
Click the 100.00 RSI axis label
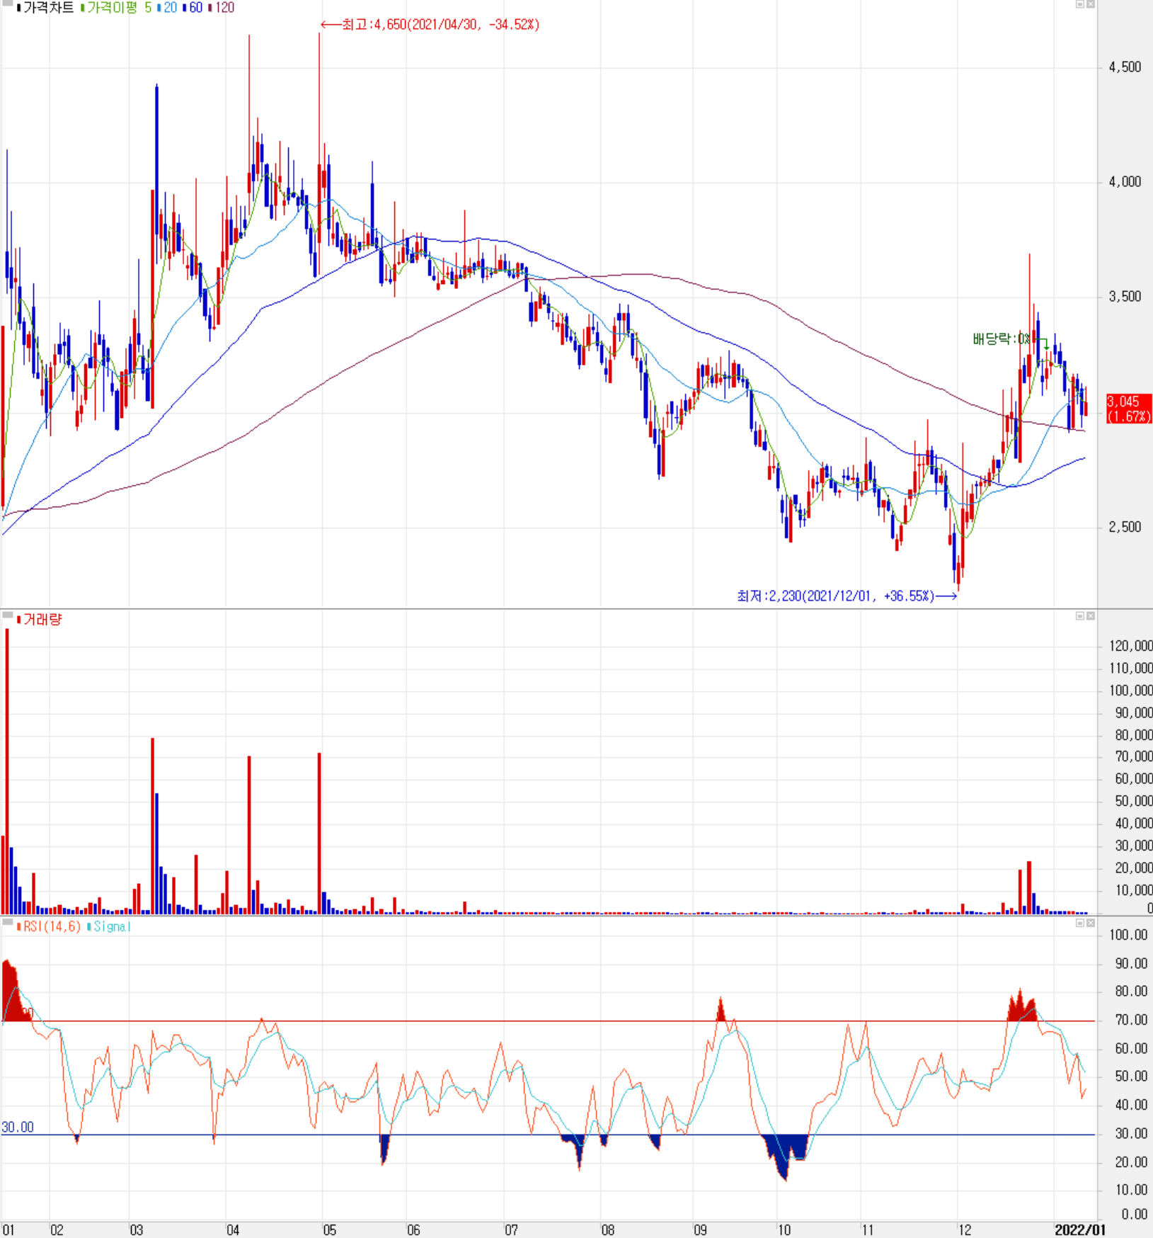1129,936
